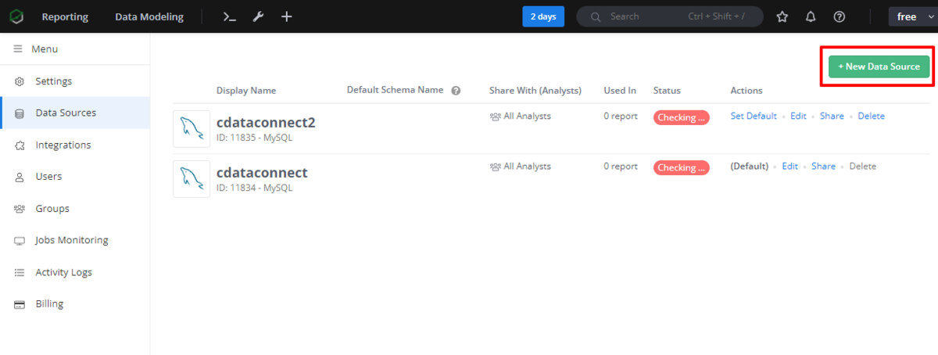Screen dimensions: 938x355
Task: Open favorites star icon
Action: [x=782, y=16]
